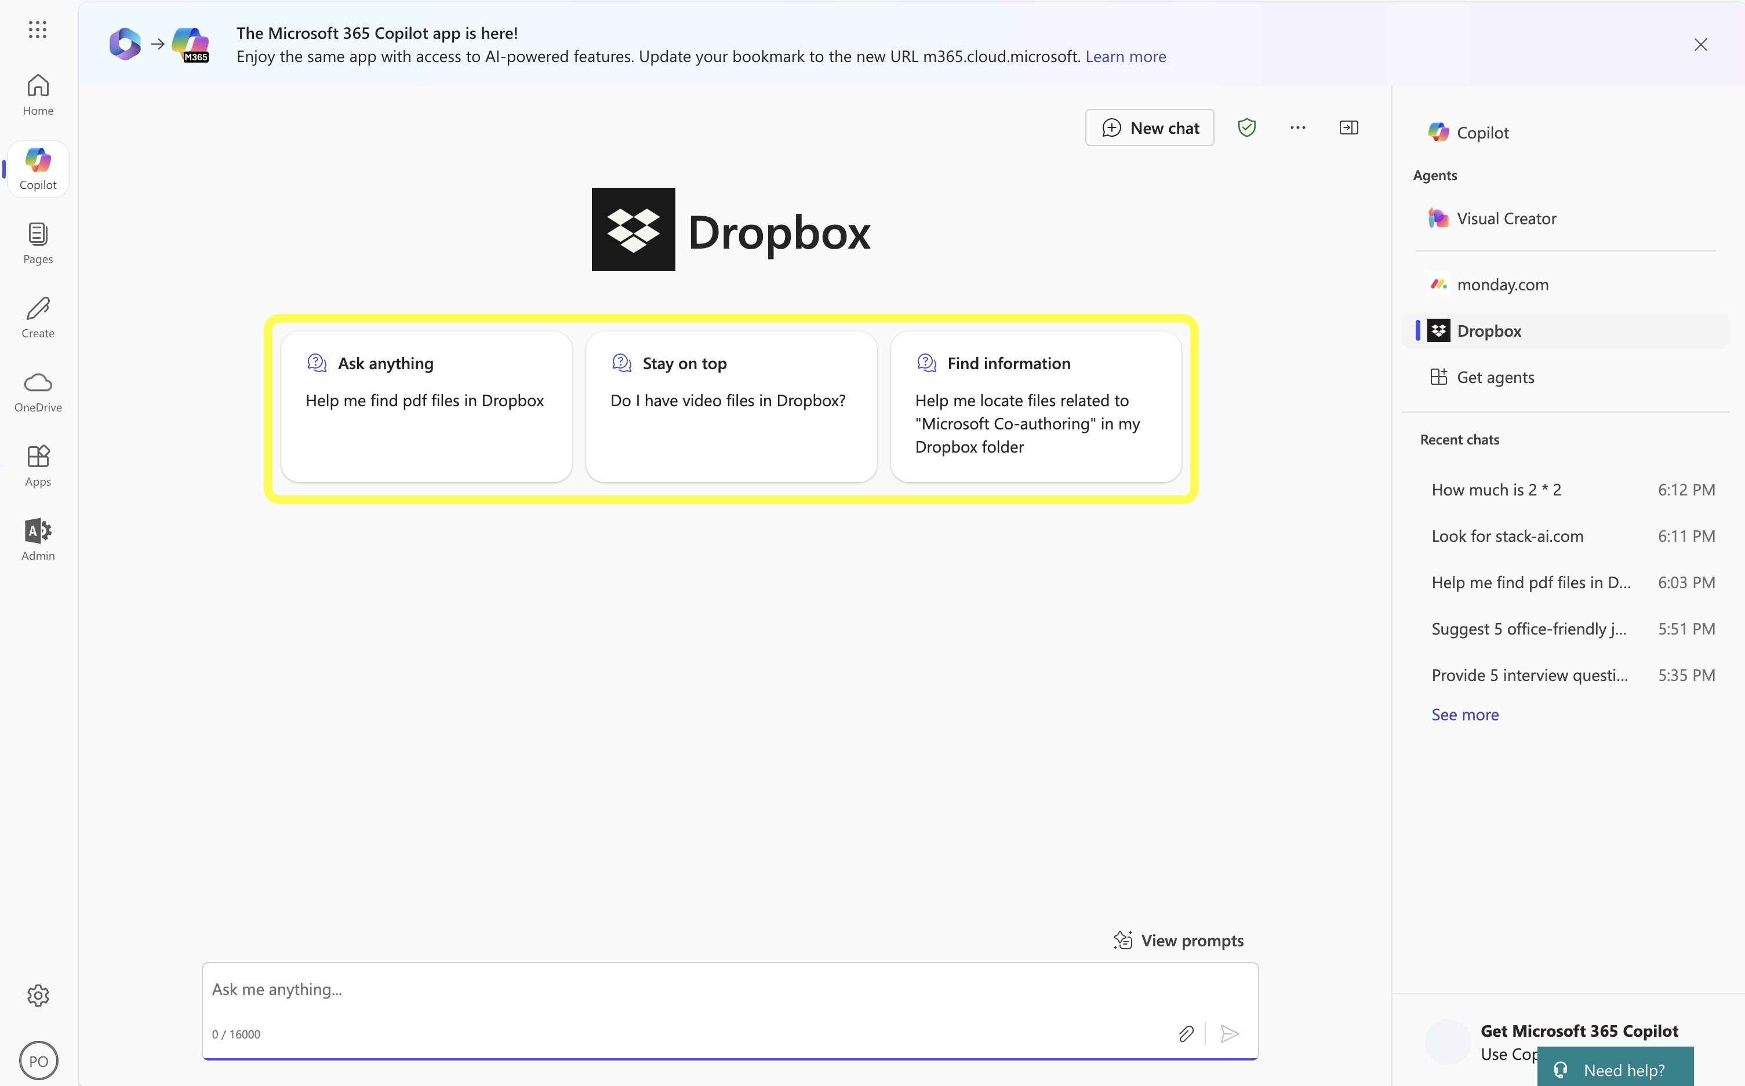Select the Ask anything prompt card
Viewport: 1745px width, 1086px height.
click(x=426, y=407)
